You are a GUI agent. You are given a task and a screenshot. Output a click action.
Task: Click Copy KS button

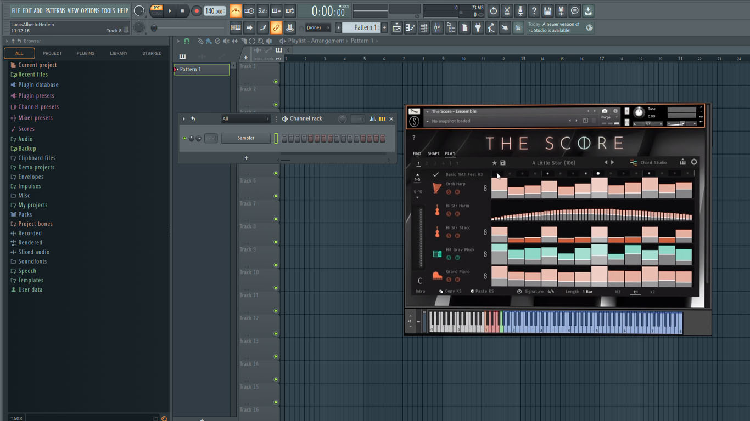[x=450, y=292]
